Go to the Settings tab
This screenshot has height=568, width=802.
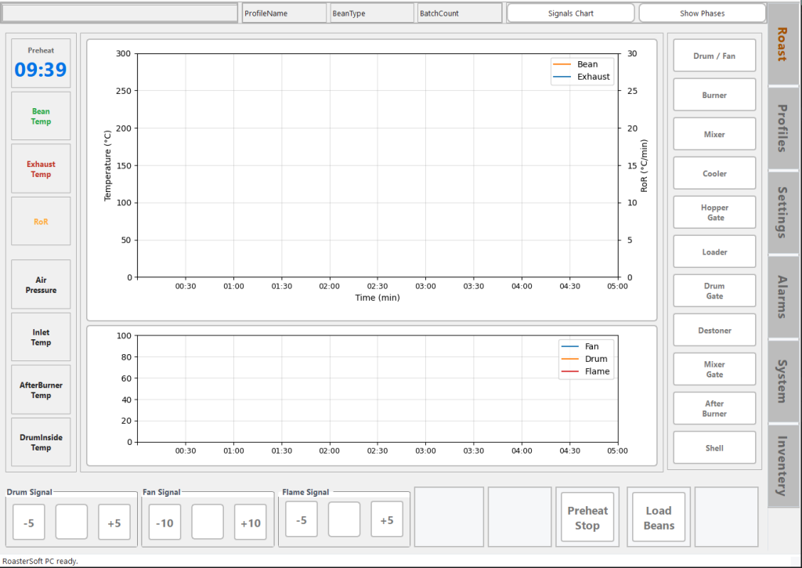(782, 212)
